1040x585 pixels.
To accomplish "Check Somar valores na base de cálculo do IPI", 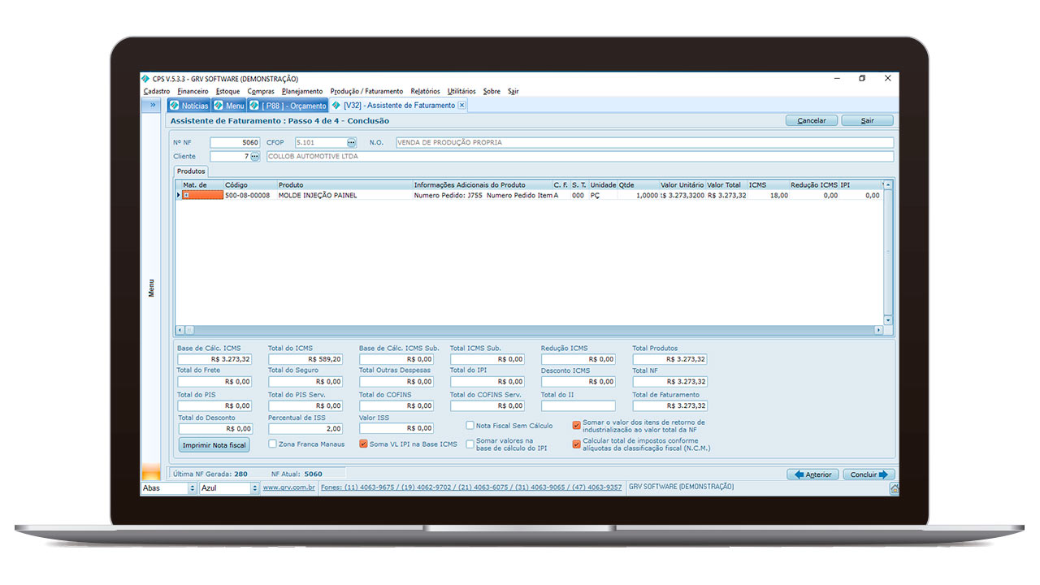I will tap(470, 444).
